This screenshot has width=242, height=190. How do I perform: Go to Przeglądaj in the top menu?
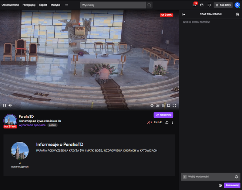tap(29, 5)
